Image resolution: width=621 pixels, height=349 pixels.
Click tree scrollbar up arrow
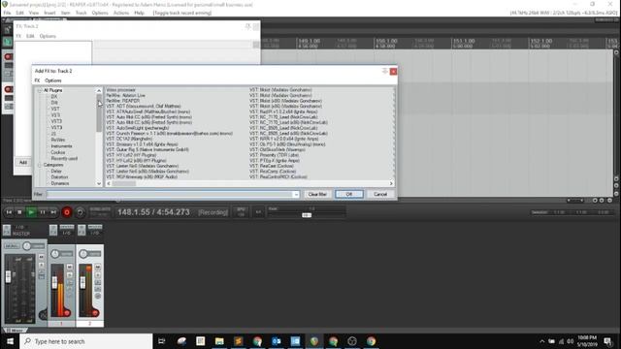click(99, 90)
